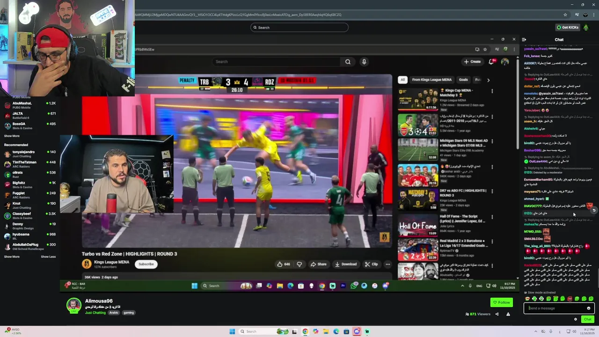Collapse the chat panel with arrow icon
The width and height of the screenshot is (599, 337).
(x=524, y=40)
